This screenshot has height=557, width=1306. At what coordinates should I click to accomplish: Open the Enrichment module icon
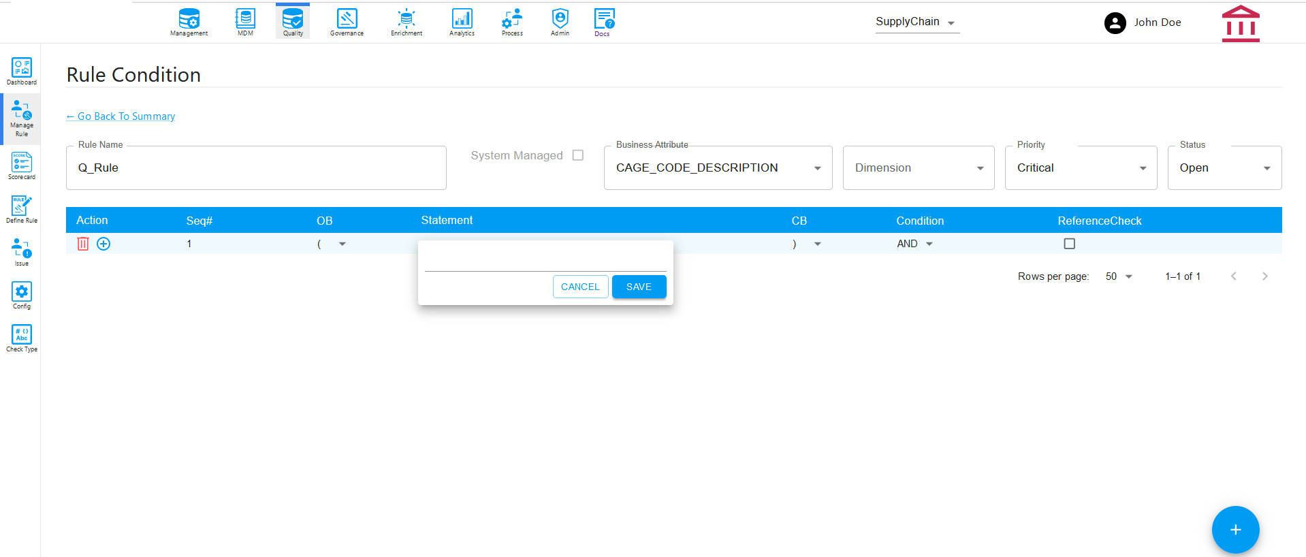[x=407, y=22]
